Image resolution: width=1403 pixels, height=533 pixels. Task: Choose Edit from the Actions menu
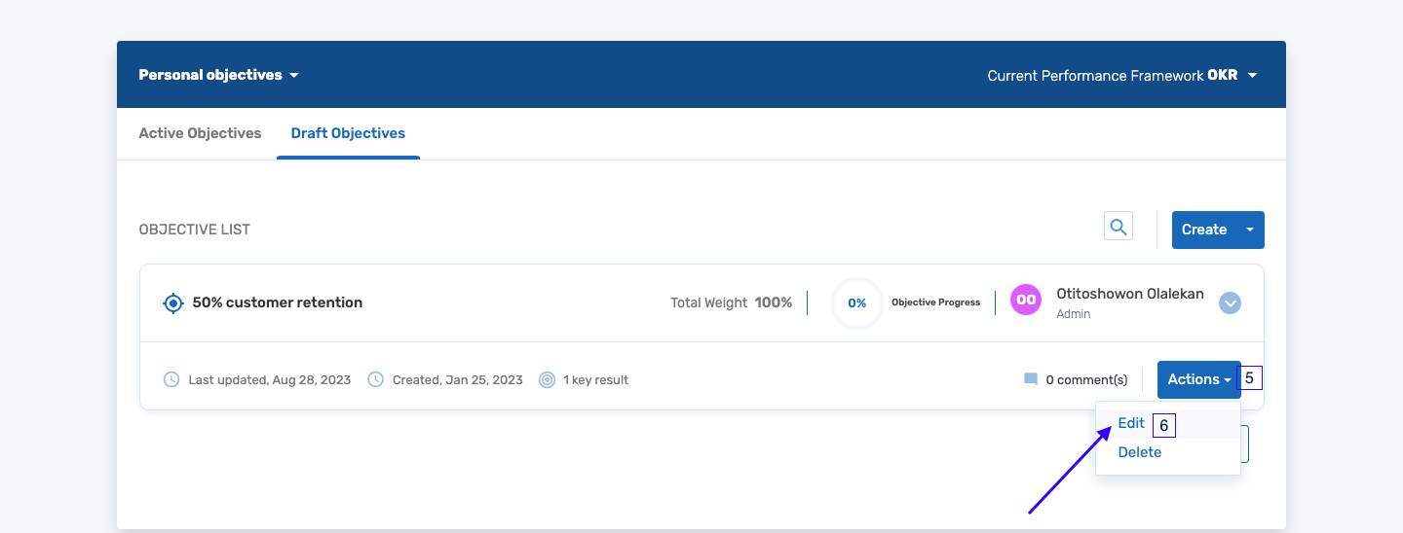pyautogui.click(x=1131, y=423)
